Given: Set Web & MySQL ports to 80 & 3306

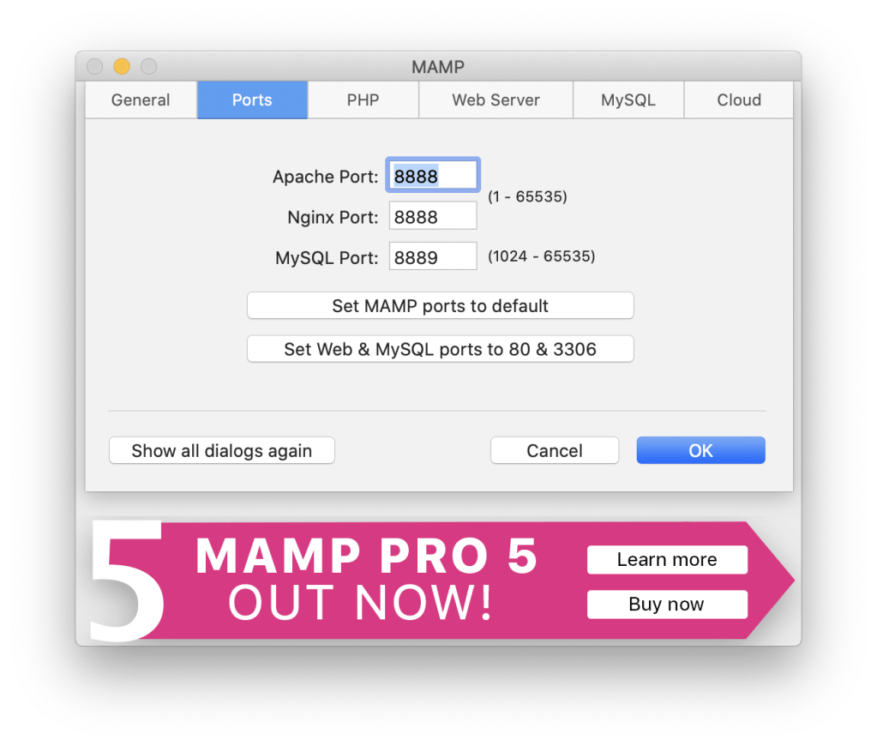Looking at the screenshot, I should pyautogui.click(x=440, y=349).
